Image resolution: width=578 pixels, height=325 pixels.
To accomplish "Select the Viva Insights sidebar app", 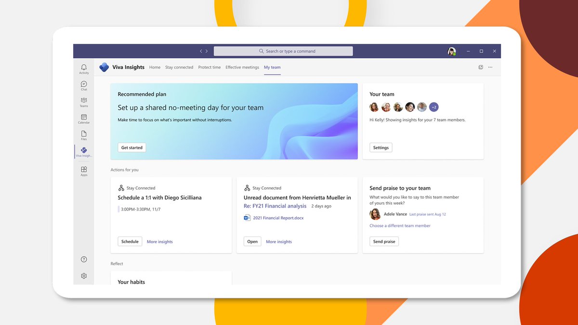I will (x=84, y=152).
